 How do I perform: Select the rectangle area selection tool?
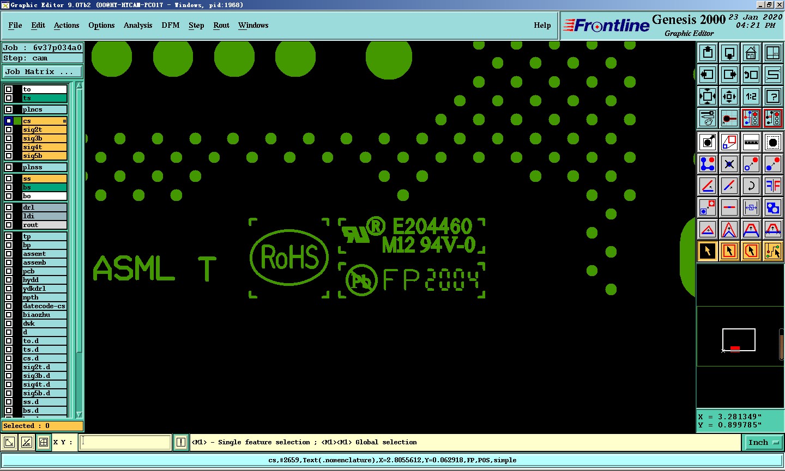pyautogui.click(x=729, y=251)
